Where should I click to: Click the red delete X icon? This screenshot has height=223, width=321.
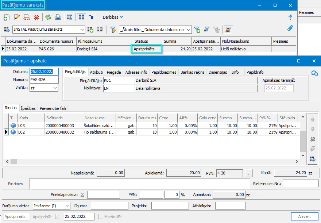click(x=36, y=17)
